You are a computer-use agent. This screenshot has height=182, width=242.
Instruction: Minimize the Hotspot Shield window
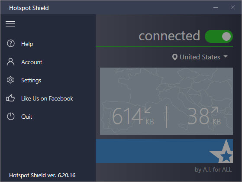[x=216, y=7]
